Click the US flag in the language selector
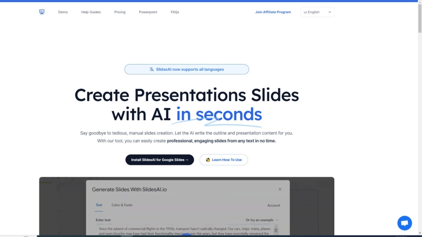The height and width of the screenshot is (237, 422). pyautogui.click(x=305, y=12)
